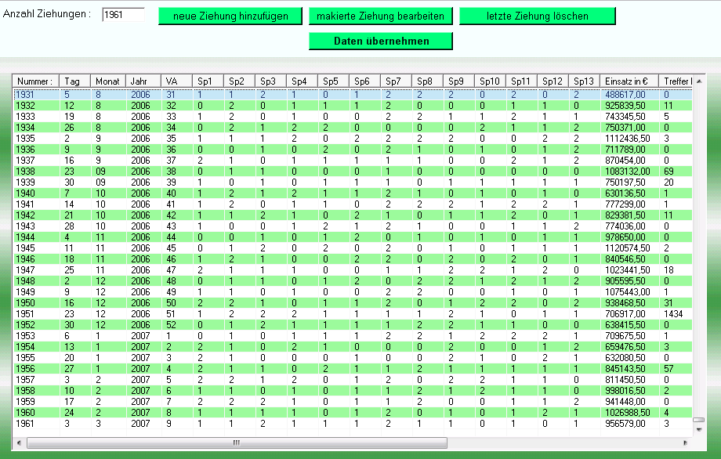Click Einsatz value 938468,50
Screen dimensions: 721x459
click(x=625, y=303)
